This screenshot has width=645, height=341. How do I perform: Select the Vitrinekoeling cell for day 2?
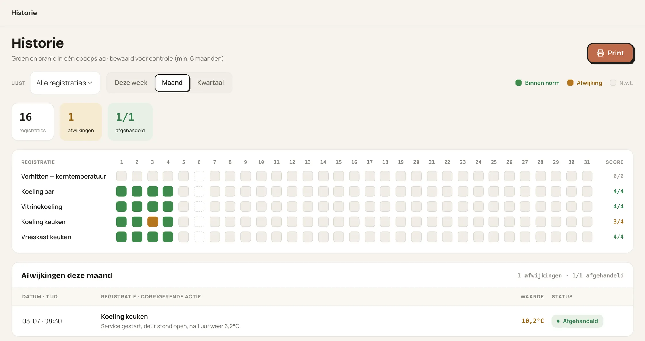pyautogui.click(x=137, y=206)
